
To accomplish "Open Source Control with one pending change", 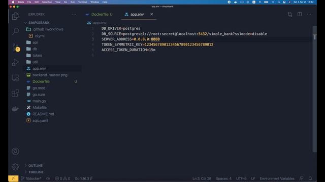I will point(16,47).
